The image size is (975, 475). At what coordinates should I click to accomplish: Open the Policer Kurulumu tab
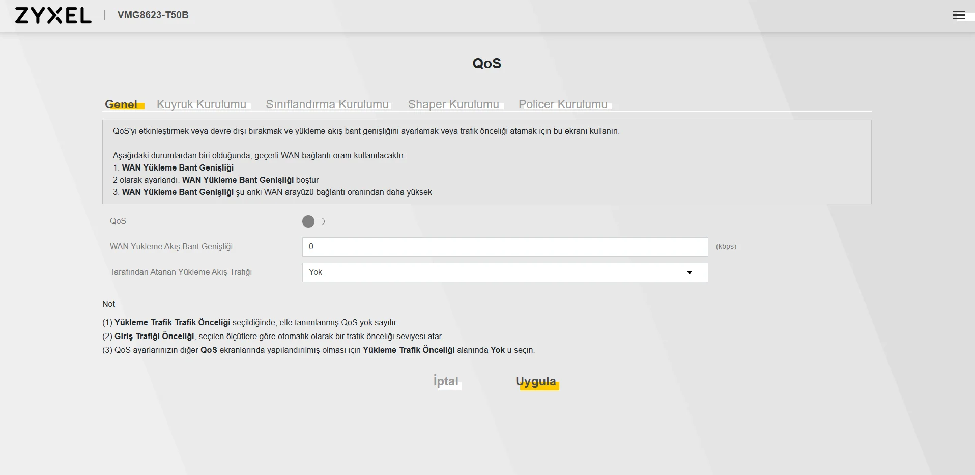[563, 104]
